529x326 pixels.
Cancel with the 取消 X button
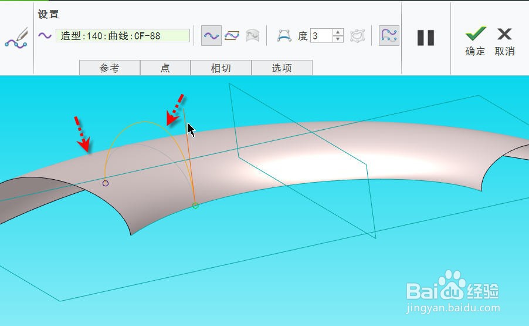[505, 42]
